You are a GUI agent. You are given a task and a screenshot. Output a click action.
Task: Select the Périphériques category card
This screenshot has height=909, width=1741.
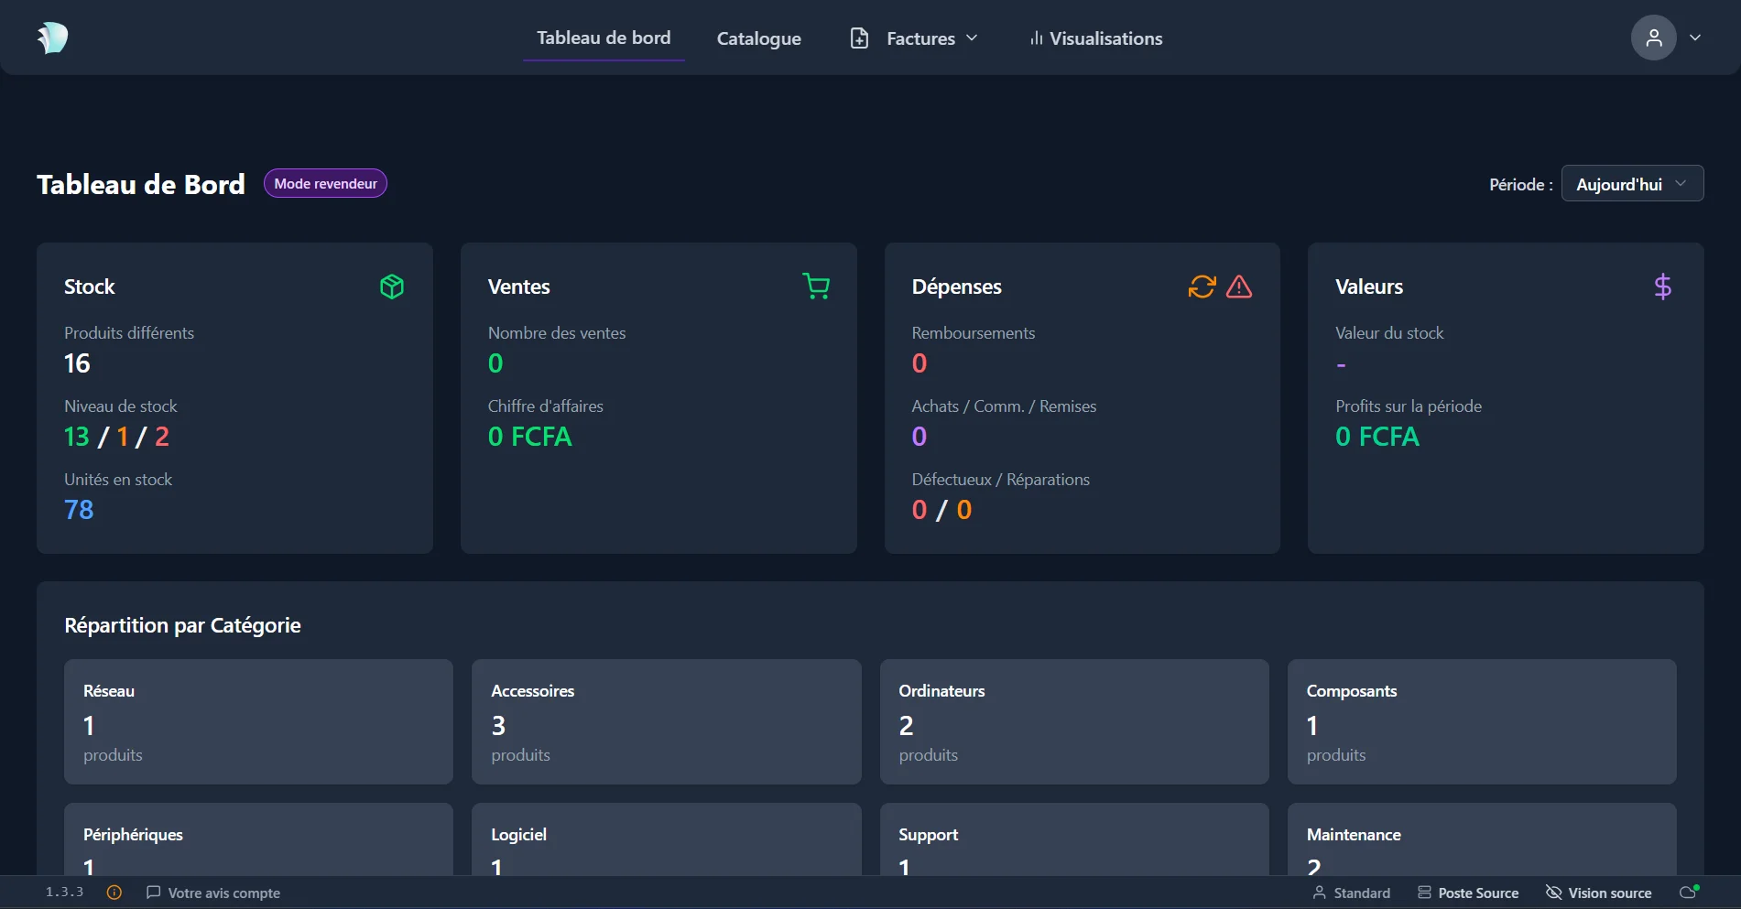coord(258,839)
